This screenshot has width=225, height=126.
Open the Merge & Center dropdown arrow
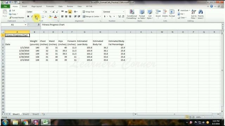(x=100, y=16)
